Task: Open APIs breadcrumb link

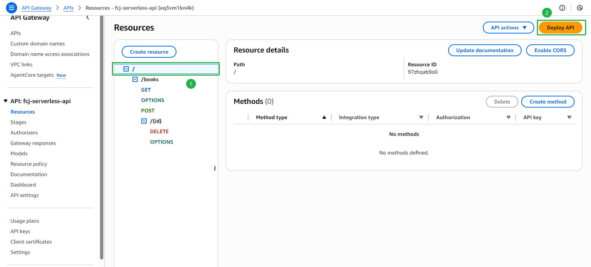Action: tap(69, 8)
